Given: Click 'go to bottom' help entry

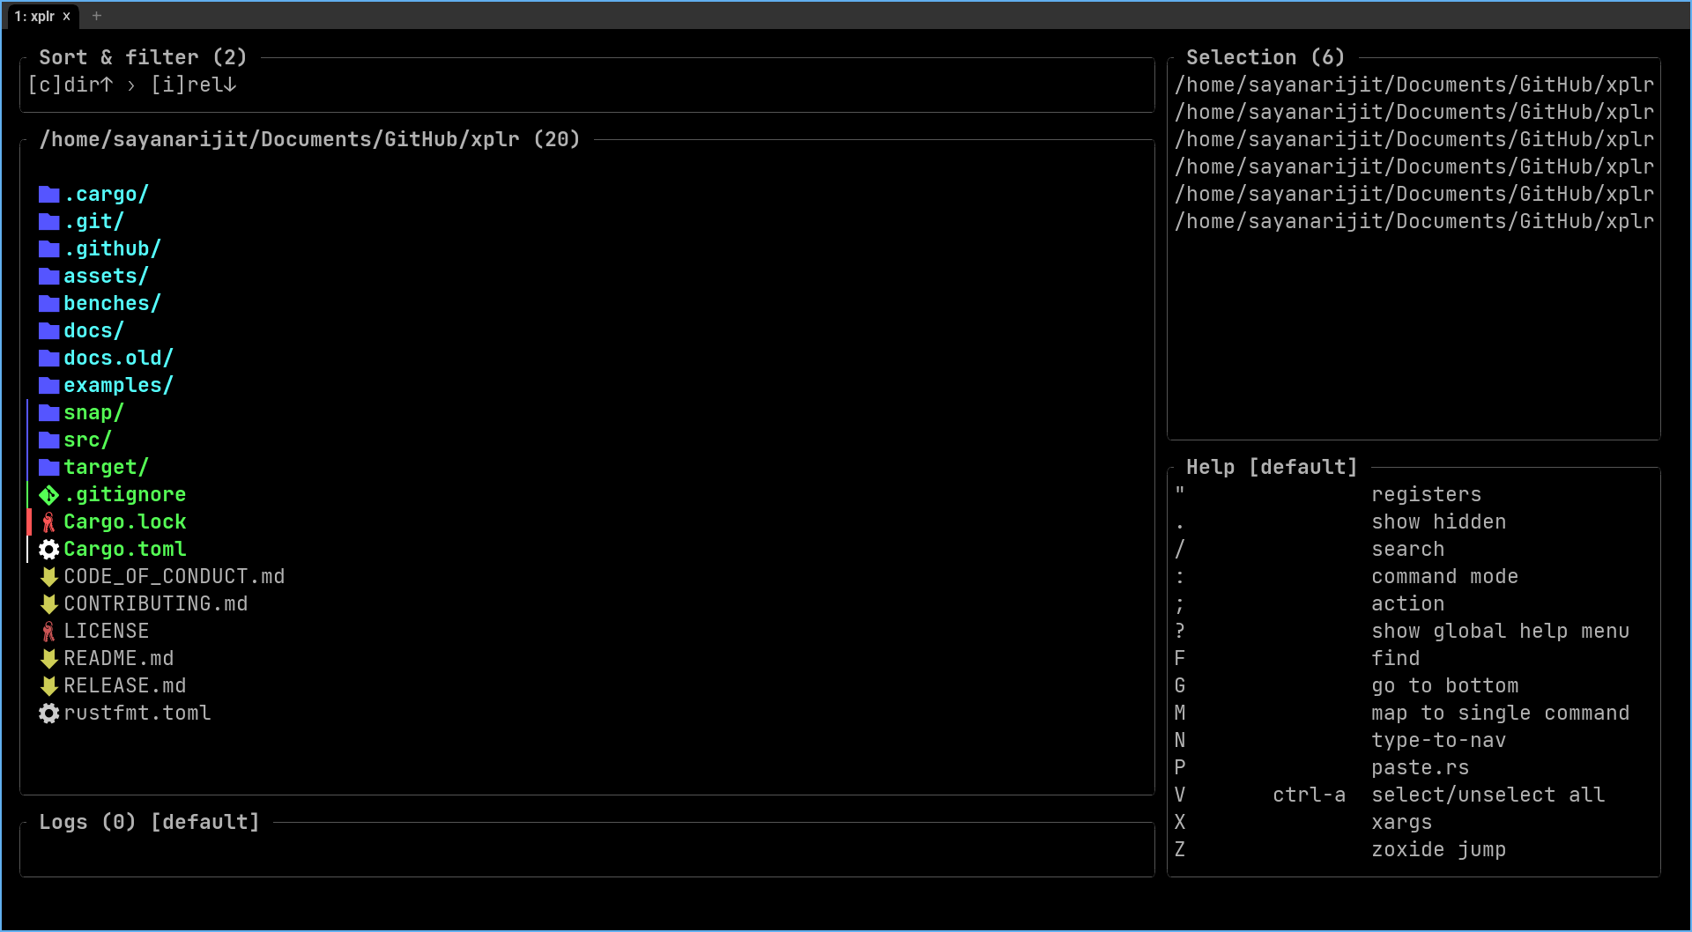Looking at the screenshot, I should pyautogui.click(x=1445, y=686).
